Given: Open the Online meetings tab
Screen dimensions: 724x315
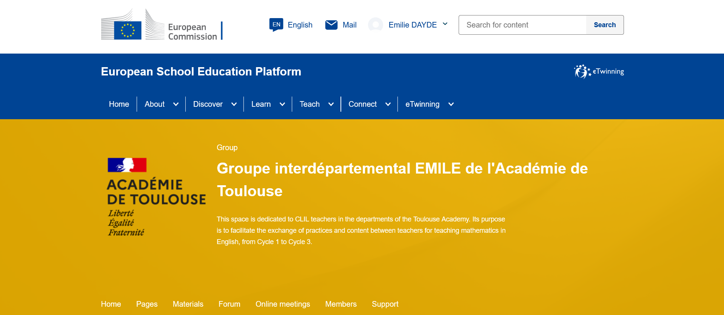Looking at the screenshot, I should tap(283, 304).
